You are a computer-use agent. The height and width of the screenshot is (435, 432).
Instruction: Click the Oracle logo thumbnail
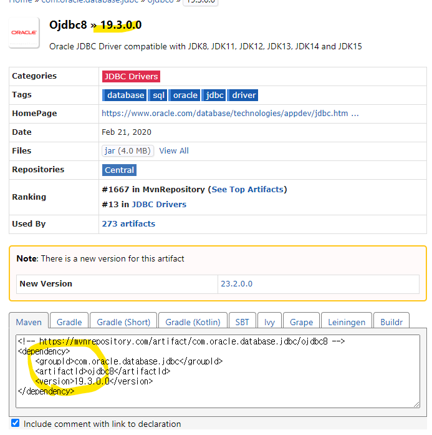tap(24, 32)
